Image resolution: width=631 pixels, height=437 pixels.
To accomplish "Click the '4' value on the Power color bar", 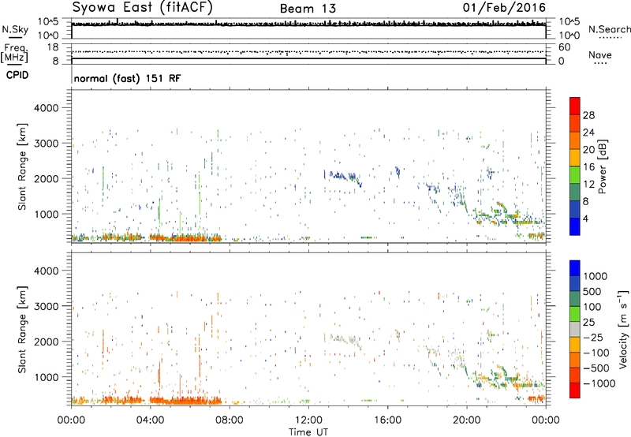I will (x=586, y=218).
